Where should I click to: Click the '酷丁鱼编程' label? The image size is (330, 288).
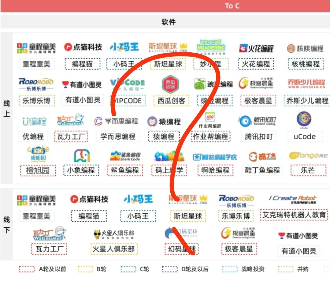click(262, 170)
